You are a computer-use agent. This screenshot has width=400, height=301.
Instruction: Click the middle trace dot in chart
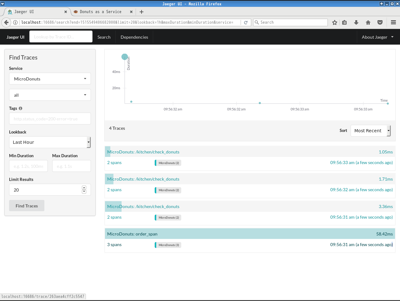(260, 103)
